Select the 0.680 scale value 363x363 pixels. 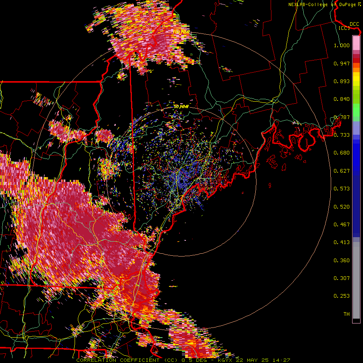342,153
